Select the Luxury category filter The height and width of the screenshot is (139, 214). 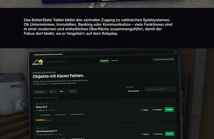click(73, 91)
